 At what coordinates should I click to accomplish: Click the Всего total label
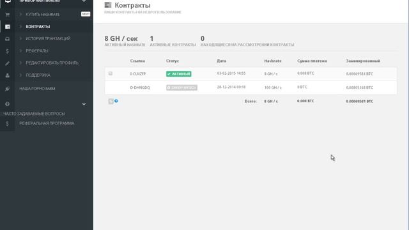[251, 101]
